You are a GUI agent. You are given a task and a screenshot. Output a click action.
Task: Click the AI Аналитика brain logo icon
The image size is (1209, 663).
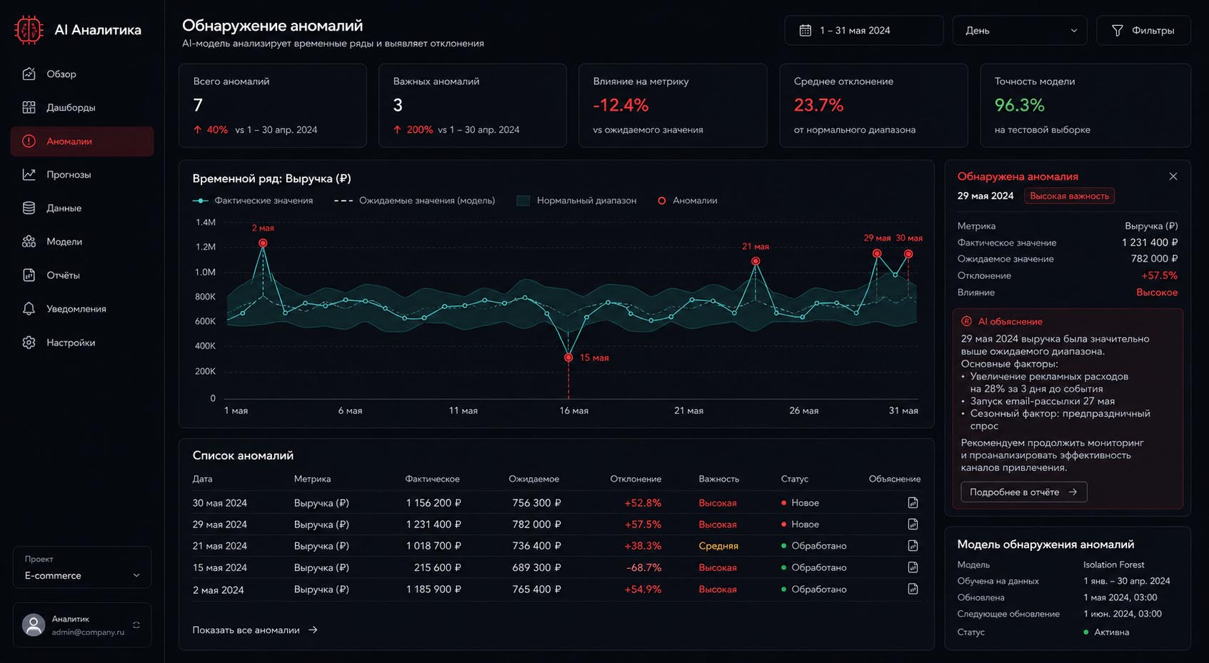[x=29, y=30]
